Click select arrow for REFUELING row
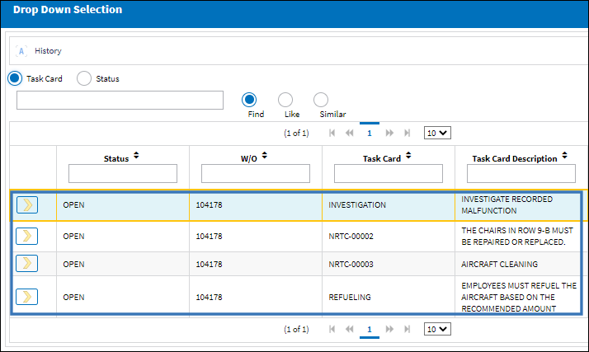 (x=27, y=297)
